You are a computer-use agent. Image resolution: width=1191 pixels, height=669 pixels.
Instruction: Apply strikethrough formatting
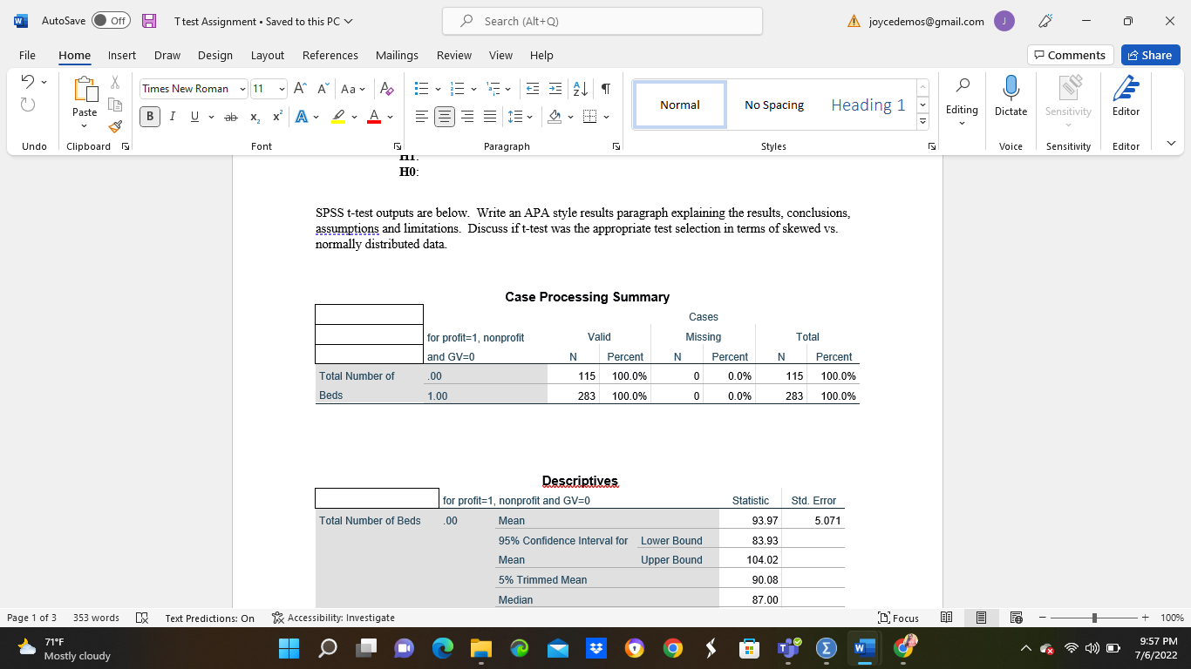[231, 117]
